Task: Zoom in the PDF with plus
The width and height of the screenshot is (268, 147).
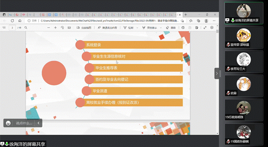Action: pyautogui.click(x=55, y=28)
